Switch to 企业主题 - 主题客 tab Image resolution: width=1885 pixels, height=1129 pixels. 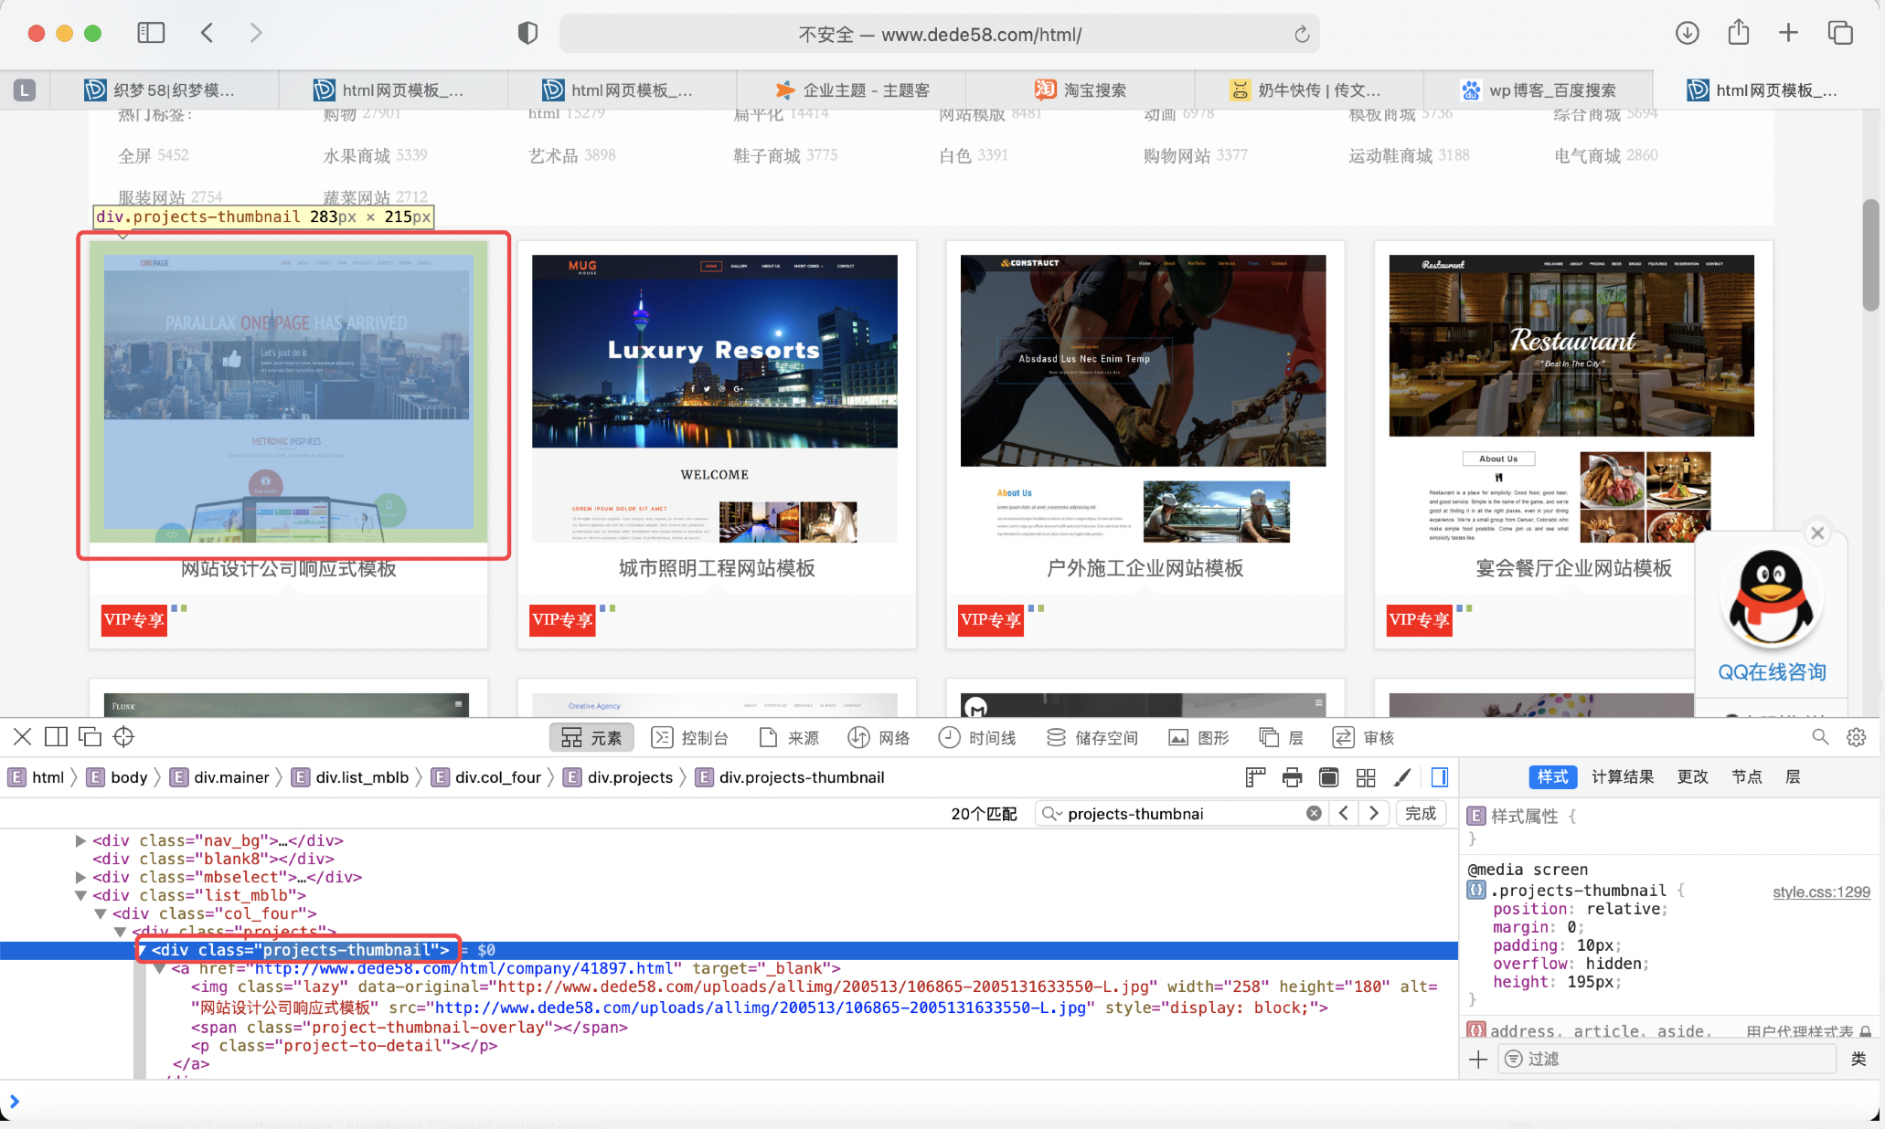[851, 90]
